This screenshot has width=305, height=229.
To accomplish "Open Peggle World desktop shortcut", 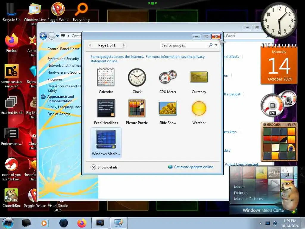I will point(58,12).
